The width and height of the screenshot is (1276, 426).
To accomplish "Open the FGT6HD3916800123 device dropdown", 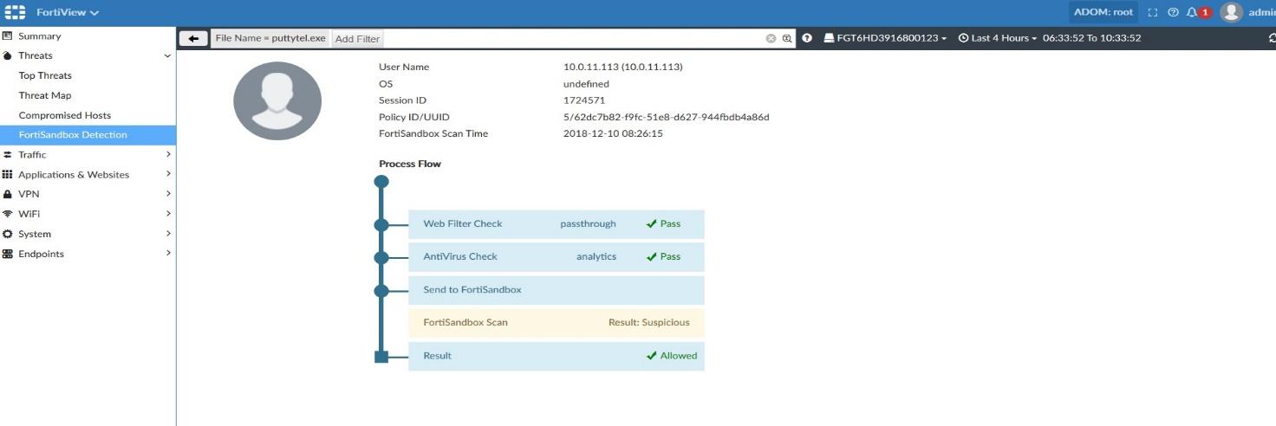I will coord(884,38).
